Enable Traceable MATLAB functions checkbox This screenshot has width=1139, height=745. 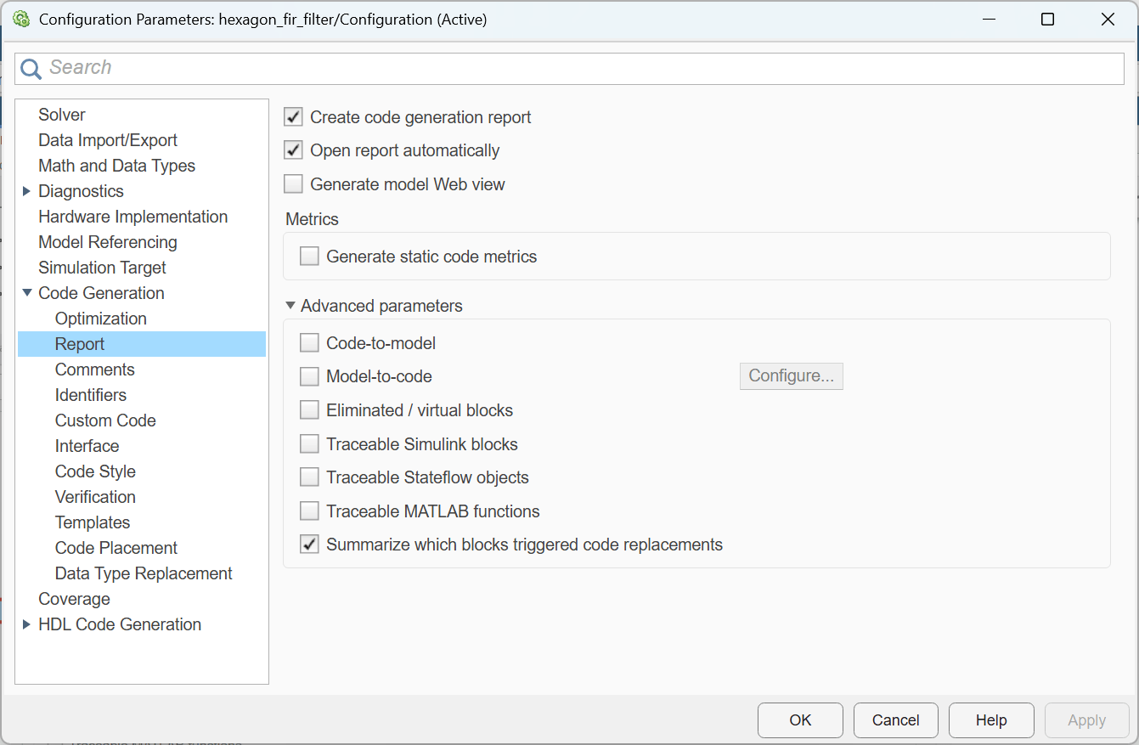tap(309, 511)
